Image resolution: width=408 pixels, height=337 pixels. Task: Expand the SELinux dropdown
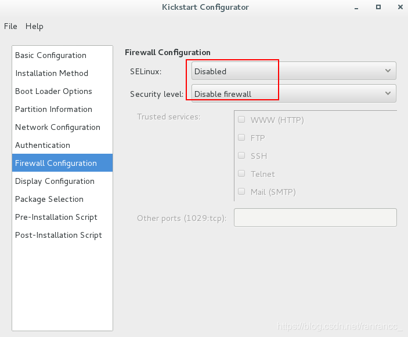pyautogui.click(x=294, y=71)
